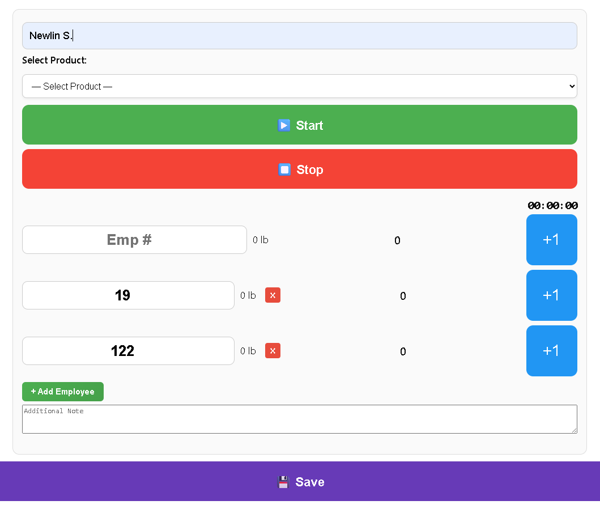Click the 0 lb weight for employee 19
Image resolution: width=600 pixels, height=509 pixels.
click(248, 295)
